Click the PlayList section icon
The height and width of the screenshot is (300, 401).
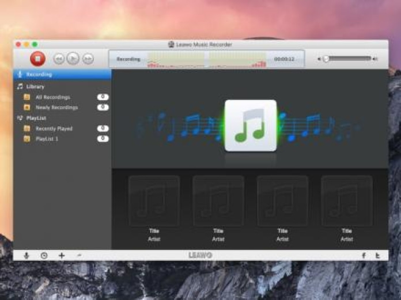pos(20,118)
